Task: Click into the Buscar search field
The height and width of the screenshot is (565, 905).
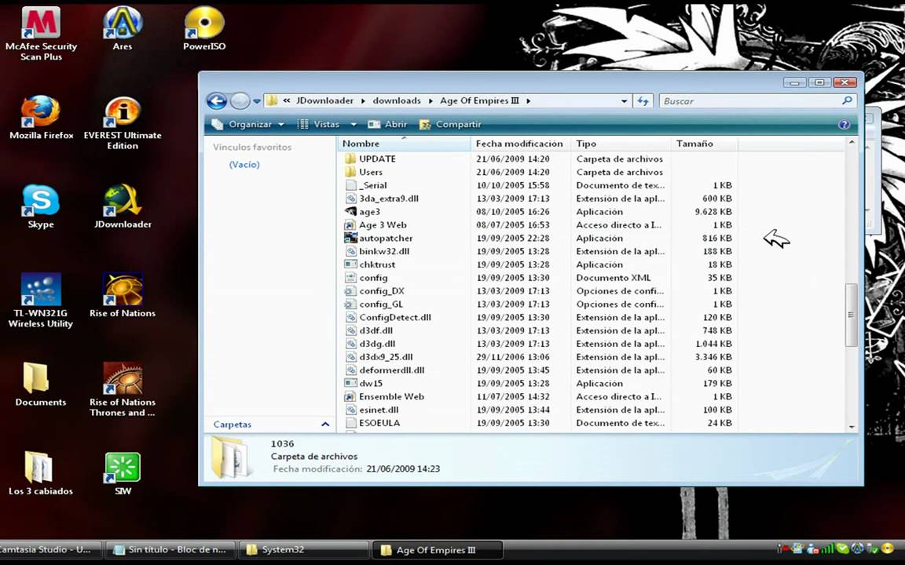Action: [750, 101]
